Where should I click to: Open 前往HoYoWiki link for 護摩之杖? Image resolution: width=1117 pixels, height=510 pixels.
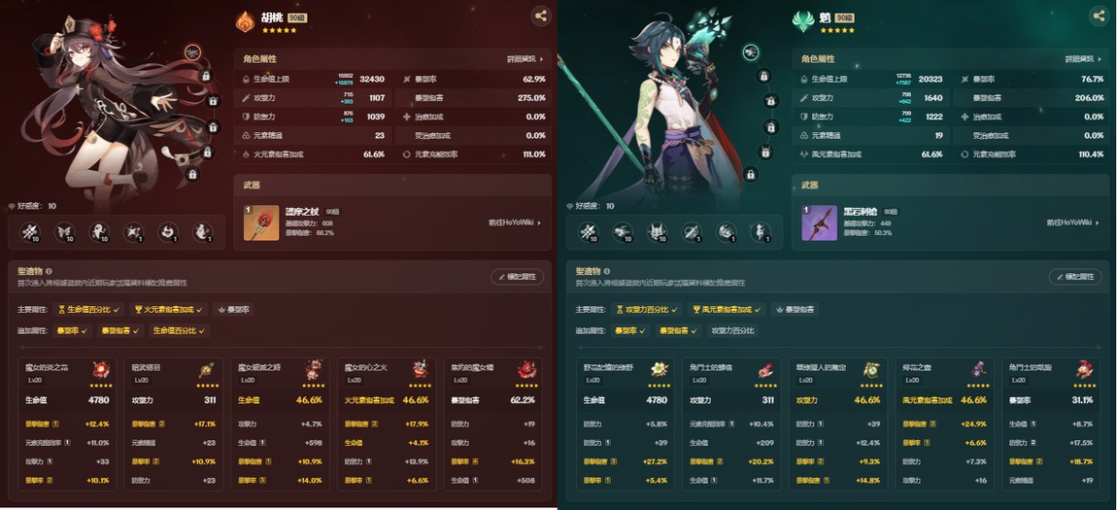click(x=515, y=223)
